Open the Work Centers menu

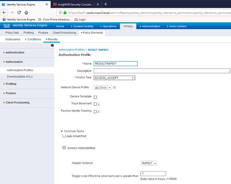coord(177,26)
